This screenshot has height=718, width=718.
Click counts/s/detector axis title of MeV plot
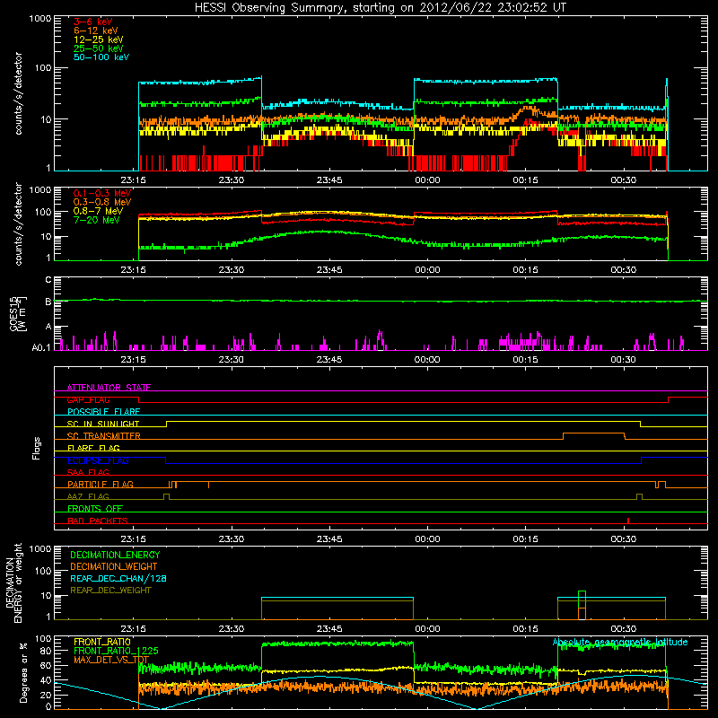pyautogui.click(x=18, y=224)
